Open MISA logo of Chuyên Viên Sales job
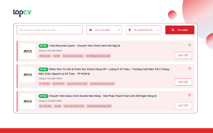The image size is (213, 133). [28, 101]
